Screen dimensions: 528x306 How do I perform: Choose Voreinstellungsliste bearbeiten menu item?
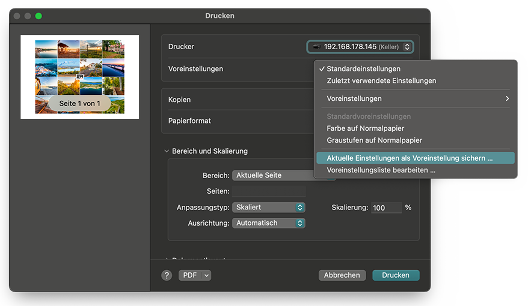pos(381,170)
